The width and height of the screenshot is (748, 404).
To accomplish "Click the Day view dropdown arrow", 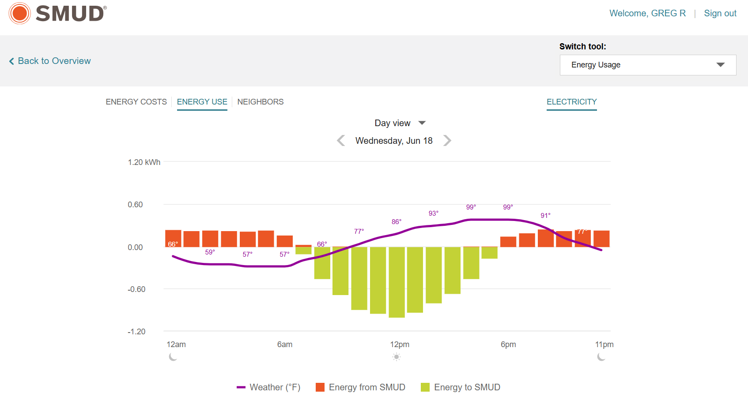I will pos(422,123).
